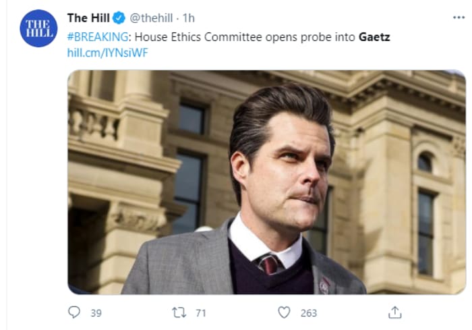This screenshot has height=330, width=472.
Task: Open the @thehill handle link
Action: [x=151, y=18]
